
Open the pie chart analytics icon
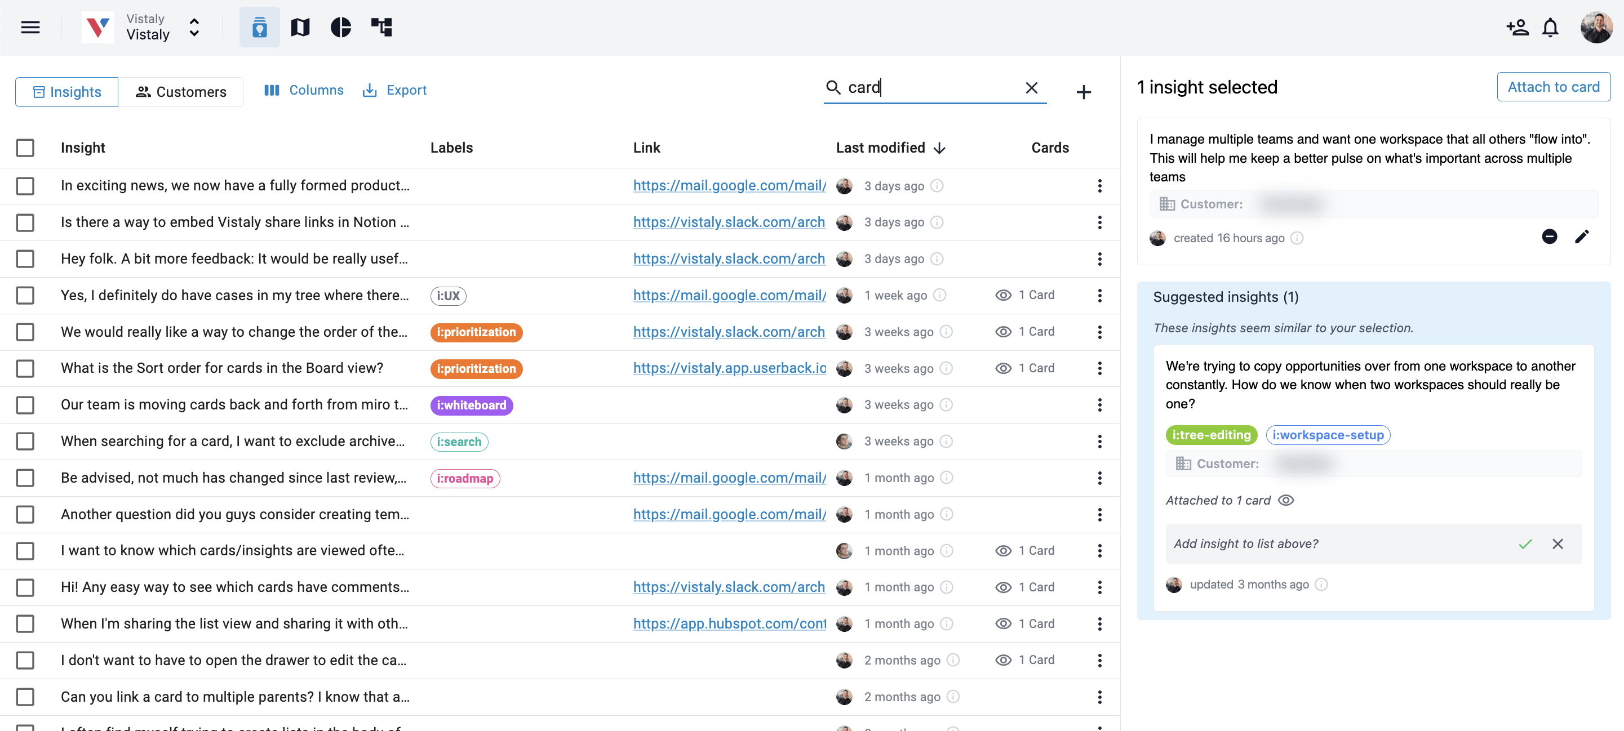coord(340,27)
